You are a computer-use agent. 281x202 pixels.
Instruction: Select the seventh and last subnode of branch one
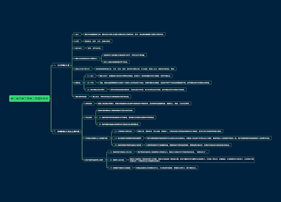(x=81, y=97)
